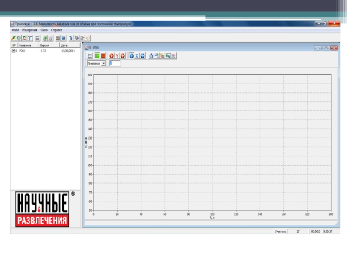Click the list icon in the main toolbar

(37, 38)
